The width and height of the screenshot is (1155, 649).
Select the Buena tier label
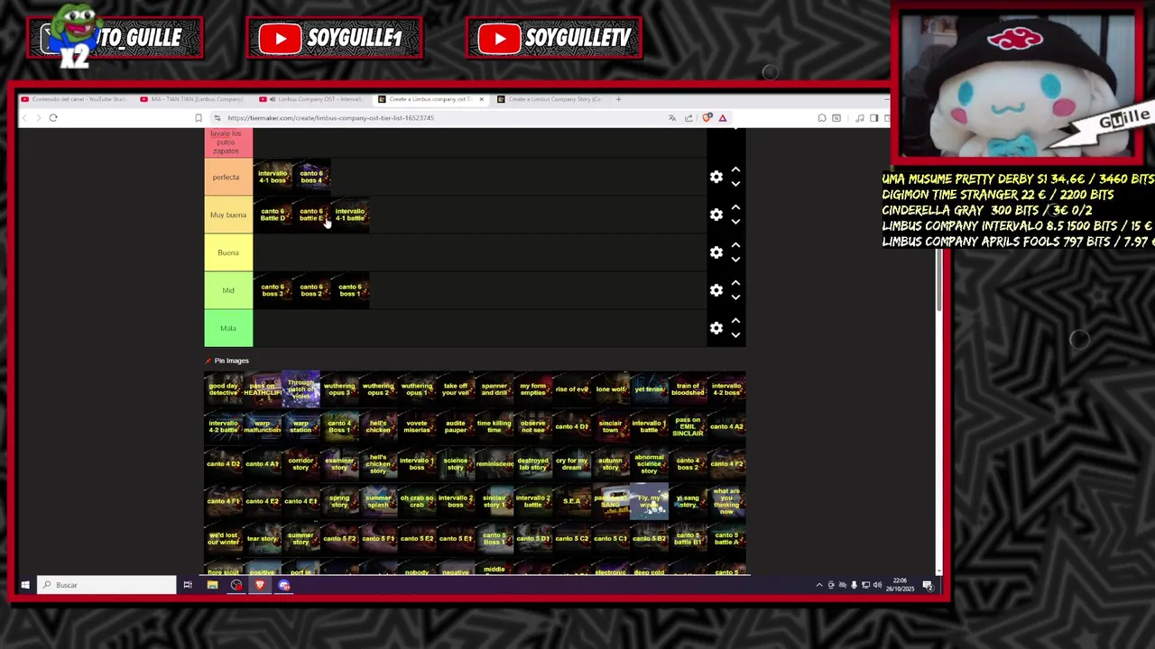228,252
